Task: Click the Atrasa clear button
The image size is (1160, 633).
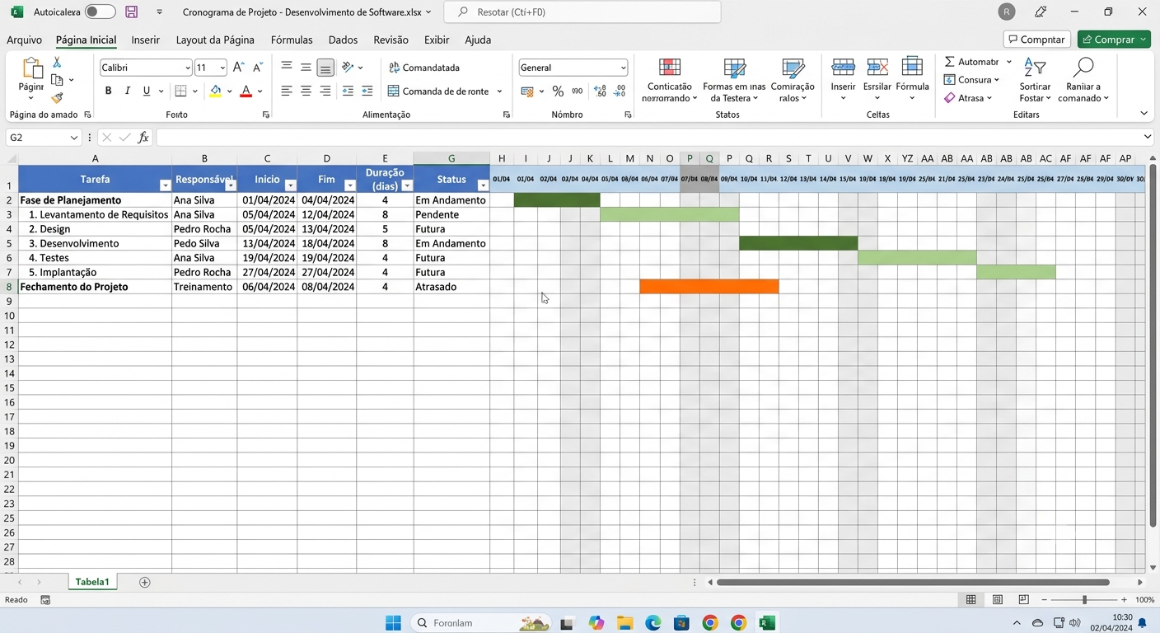Action: point(968,98)
